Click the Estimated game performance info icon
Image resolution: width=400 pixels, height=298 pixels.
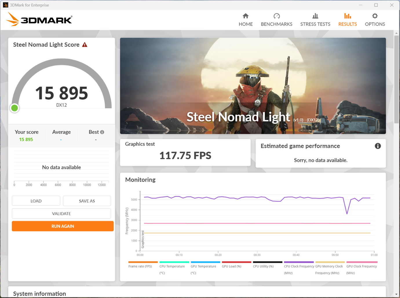[x=378, y=146]
